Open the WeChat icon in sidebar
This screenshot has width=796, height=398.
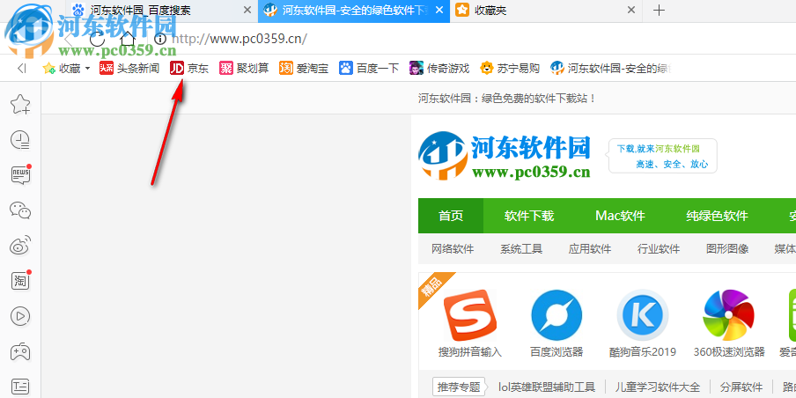20,210
